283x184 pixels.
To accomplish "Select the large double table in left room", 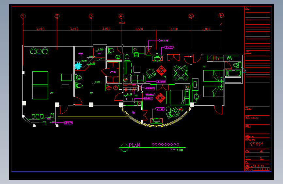I will 40,85.
